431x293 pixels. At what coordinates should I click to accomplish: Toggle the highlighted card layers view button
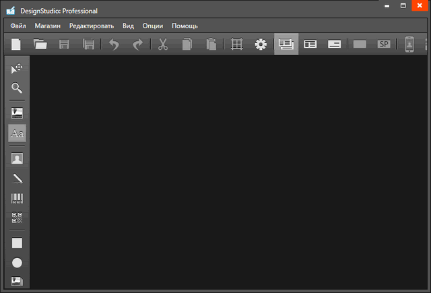[286, 44]
